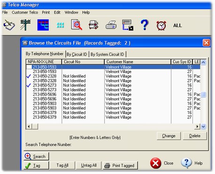Click the teal grid squares icon
The height and width of the screenshot is (174, 215).
60,25
